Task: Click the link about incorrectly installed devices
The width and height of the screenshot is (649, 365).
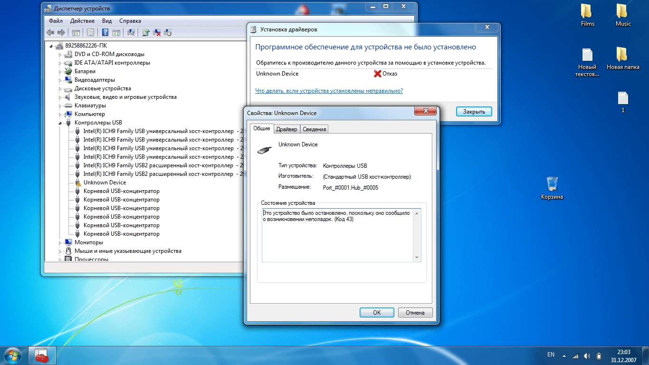Action: [329, 91]
